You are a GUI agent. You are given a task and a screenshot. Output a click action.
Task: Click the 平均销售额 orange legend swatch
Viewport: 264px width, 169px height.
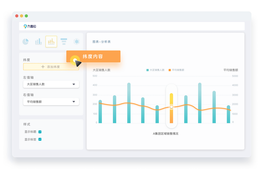(x=170, y=70)
